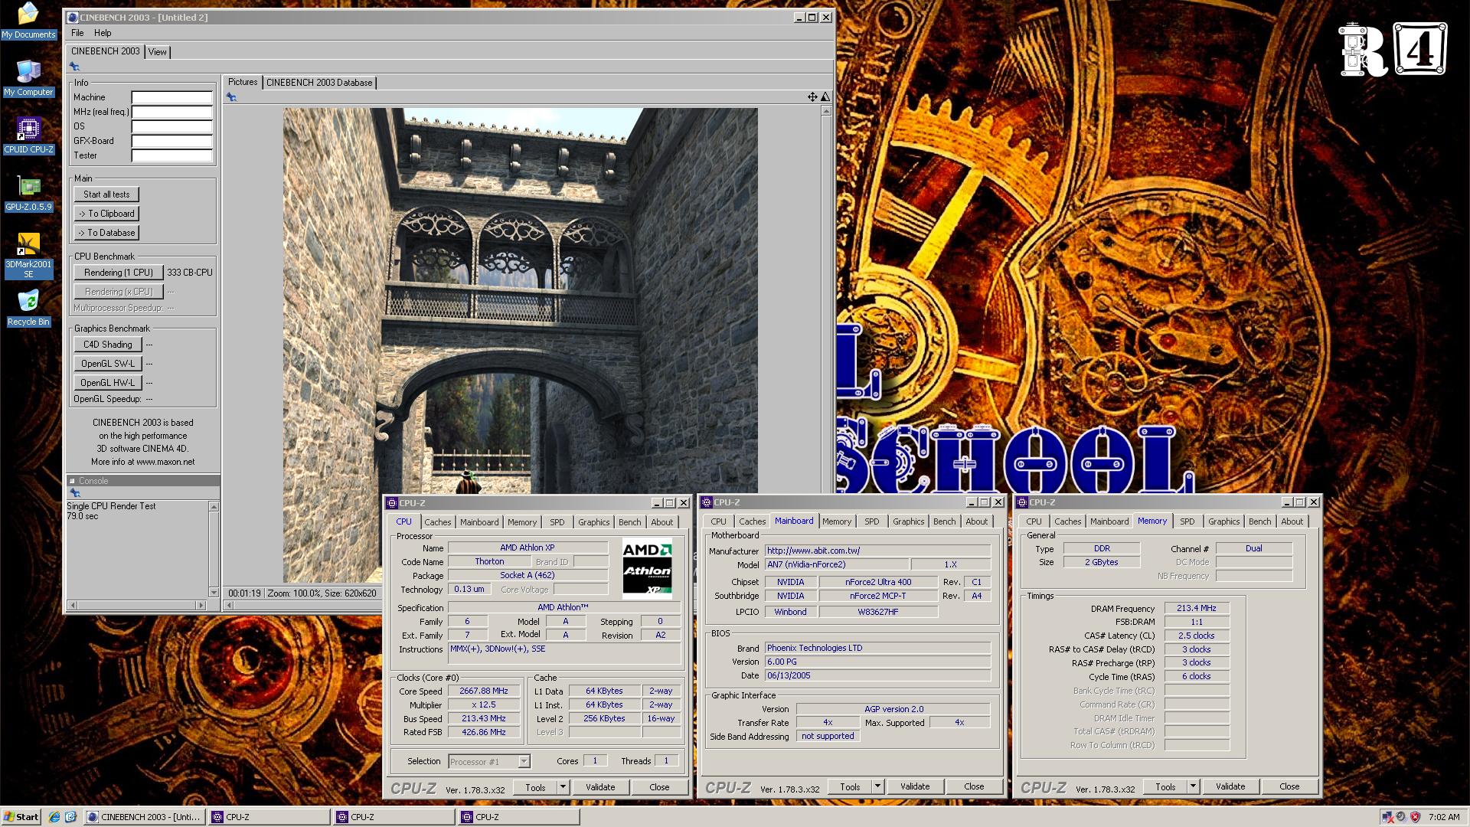Click the Machine input field

(172, 97)
